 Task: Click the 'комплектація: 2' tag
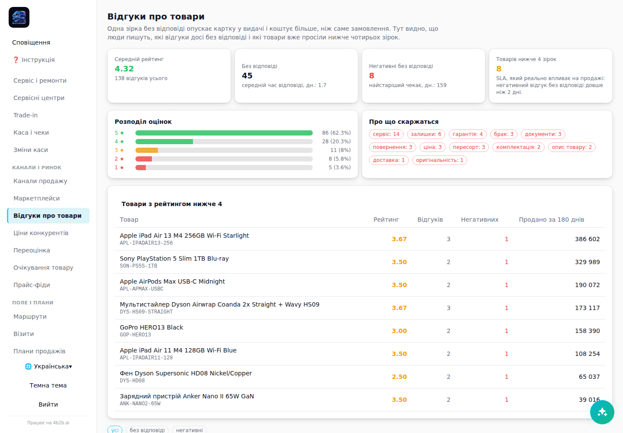click(x=518, y=147)
